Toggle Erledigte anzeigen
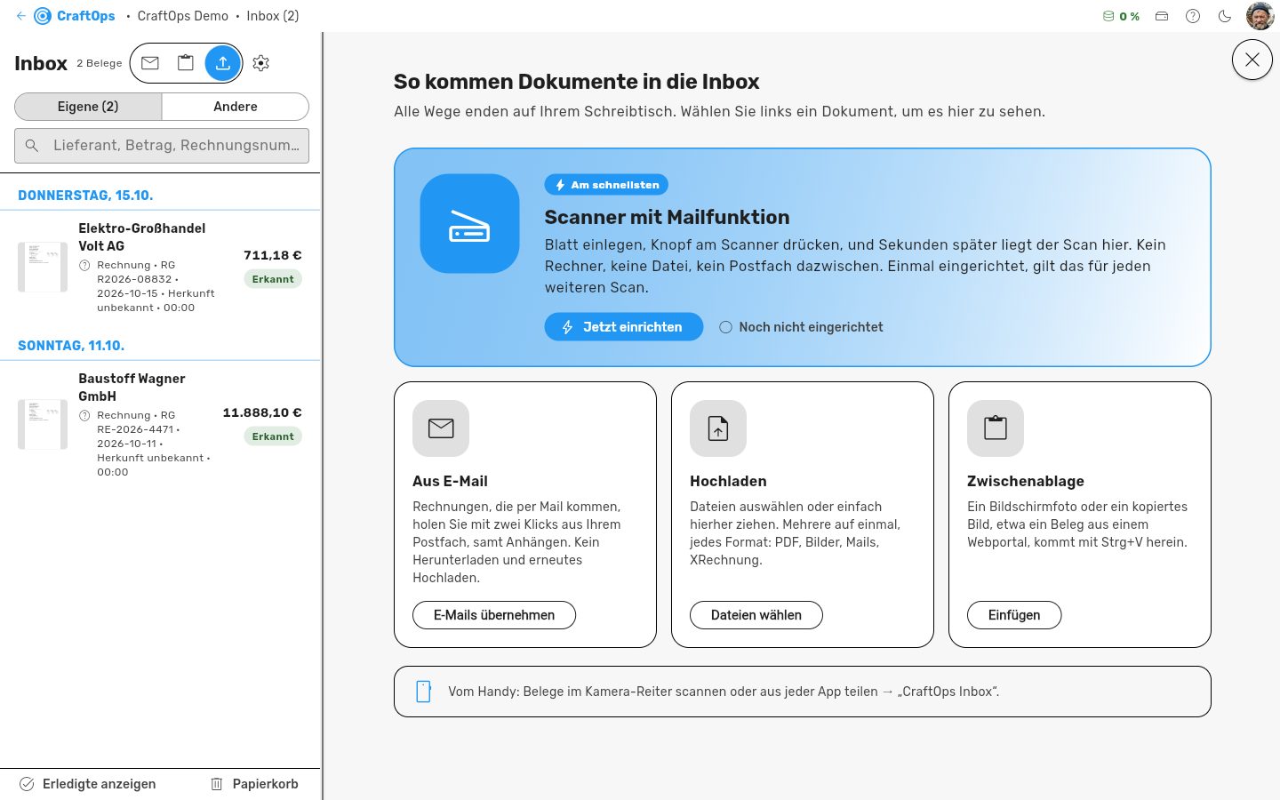 tap(88, 784)
